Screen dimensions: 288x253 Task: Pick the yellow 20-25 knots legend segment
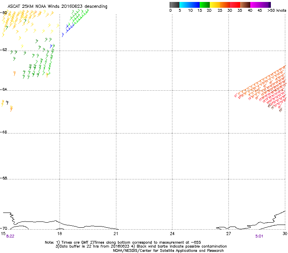click(215, 5)
